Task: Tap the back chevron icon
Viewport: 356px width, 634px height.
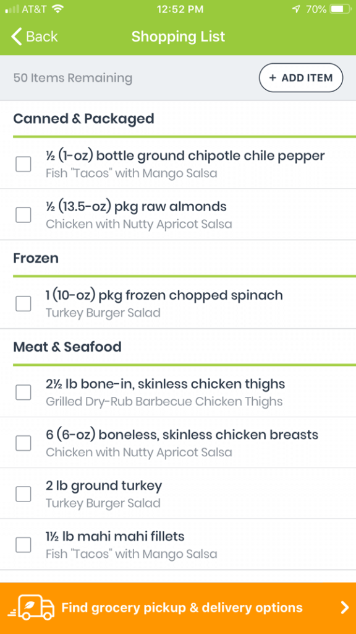Action: coord(16,37)
